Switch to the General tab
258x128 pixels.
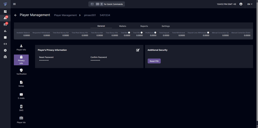point(101,26)
